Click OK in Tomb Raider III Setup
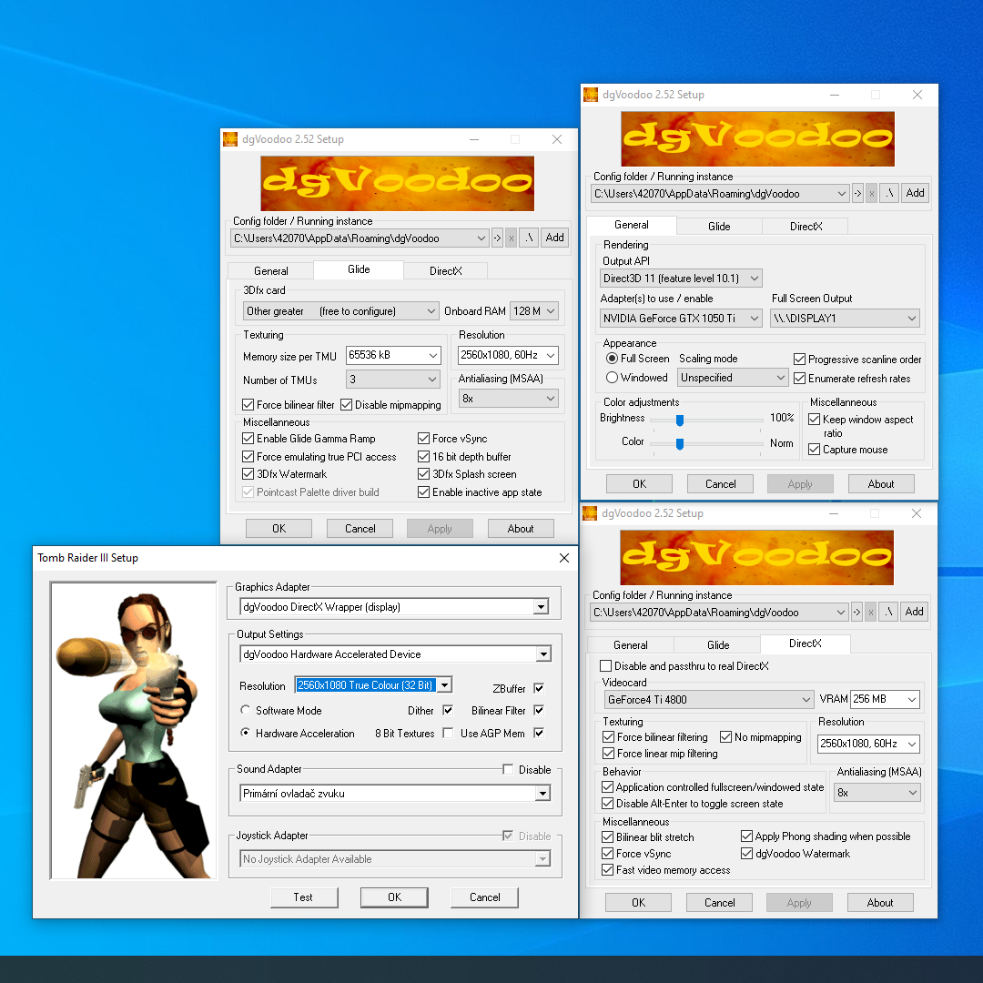The height and width of the screenshot is (983, 983). click(x=394, y=897)
